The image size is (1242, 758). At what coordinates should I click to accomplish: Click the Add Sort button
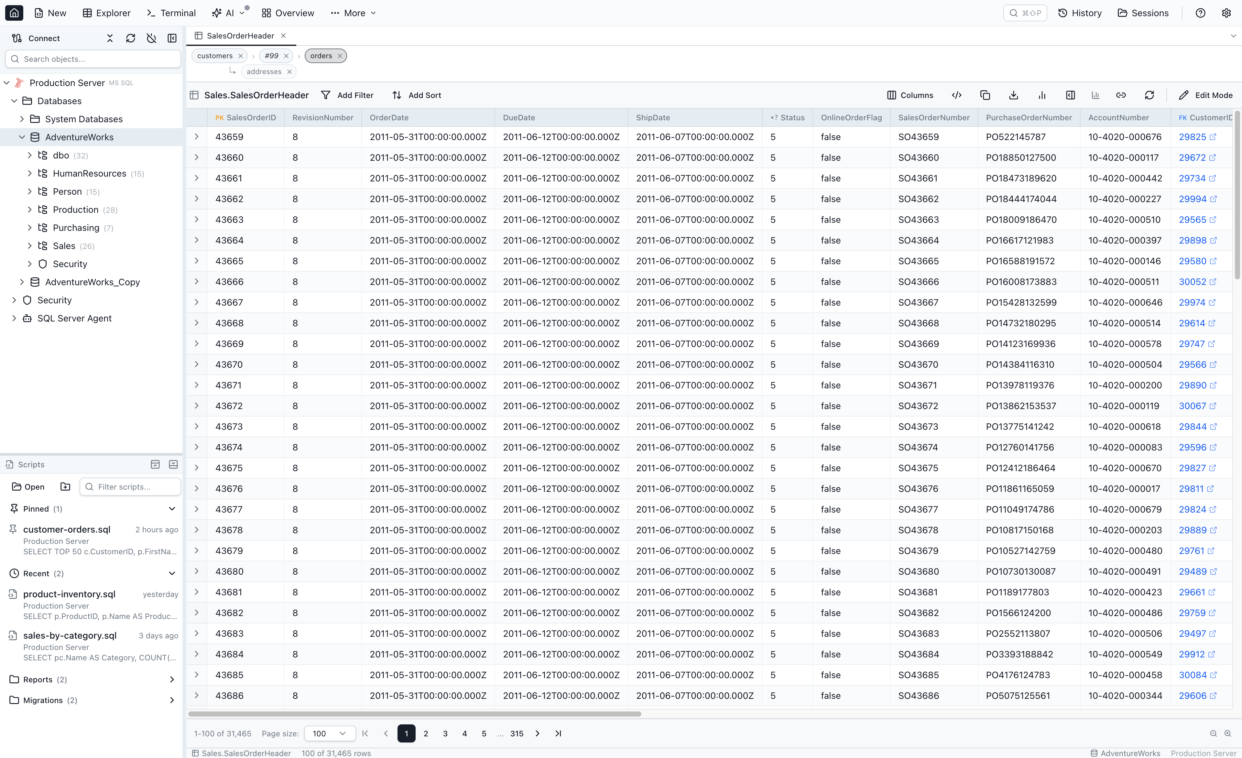(x=417, y=95)
